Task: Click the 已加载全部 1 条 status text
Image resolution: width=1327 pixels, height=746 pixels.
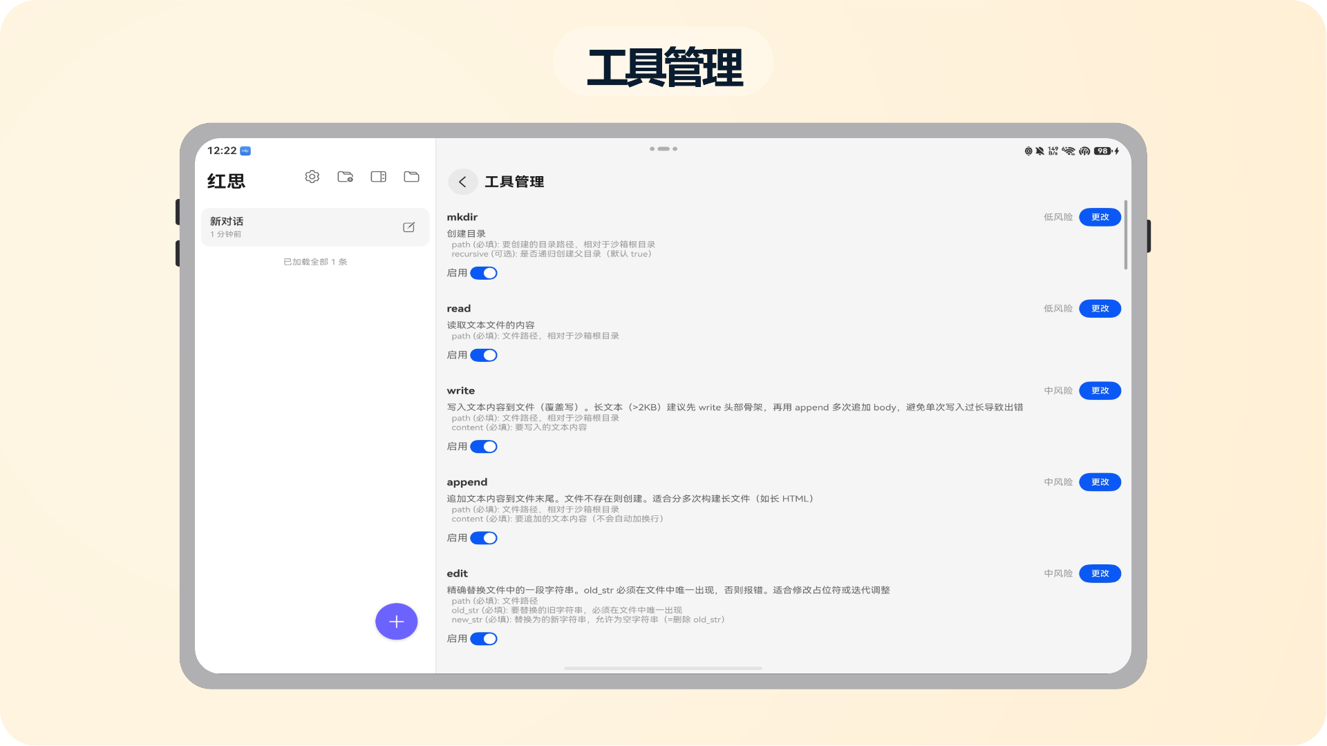Action: [x=315, y=262]
